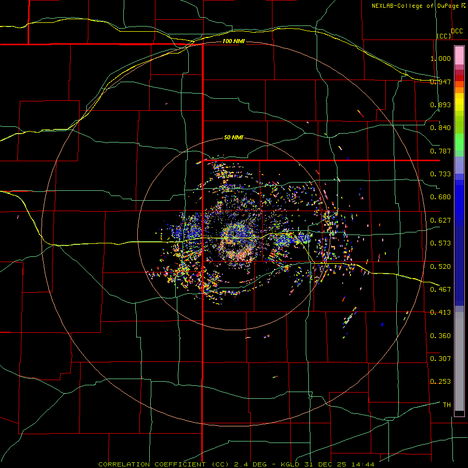The height and width of the screenshot is (468, 468).
Task: Select the 0.307 legend value
Action: click(x=440, y=359)
